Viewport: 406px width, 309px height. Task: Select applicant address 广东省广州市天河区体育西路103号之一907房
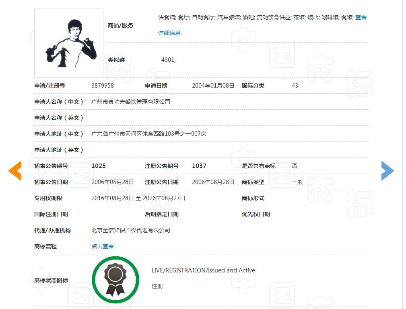coord(149,134)
